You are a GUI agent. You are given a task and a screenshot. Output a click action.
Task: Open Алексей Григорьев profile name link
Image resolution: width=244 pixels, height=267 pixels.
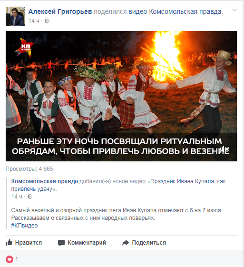click(x=60, y=11)
